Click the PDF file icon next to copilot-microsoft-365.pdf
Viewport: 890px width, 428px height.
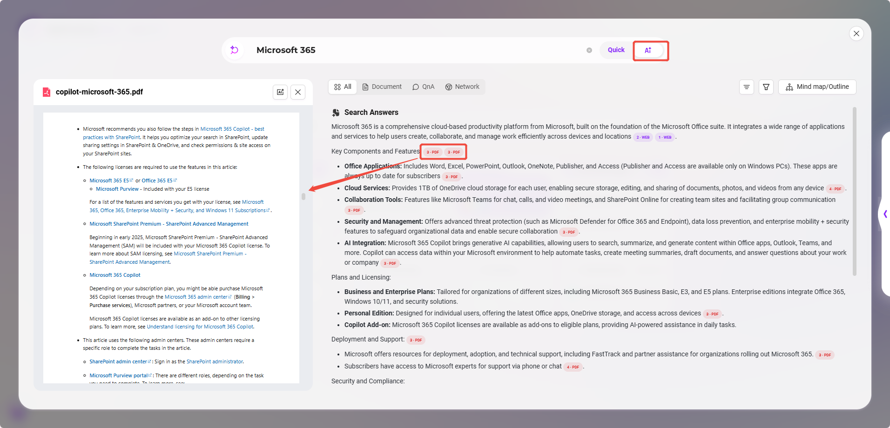(47, 92)
